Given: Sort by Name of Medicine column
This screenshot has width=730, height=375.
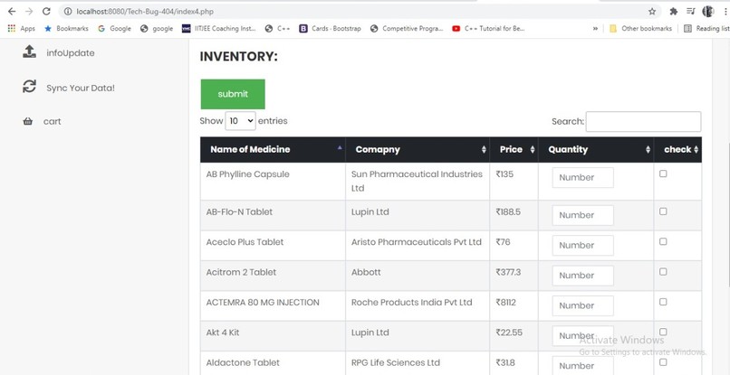Looking at the screenshot, I should (x=273, y=150).
